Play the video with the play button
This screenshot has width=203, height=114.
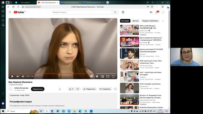[12, 76]
